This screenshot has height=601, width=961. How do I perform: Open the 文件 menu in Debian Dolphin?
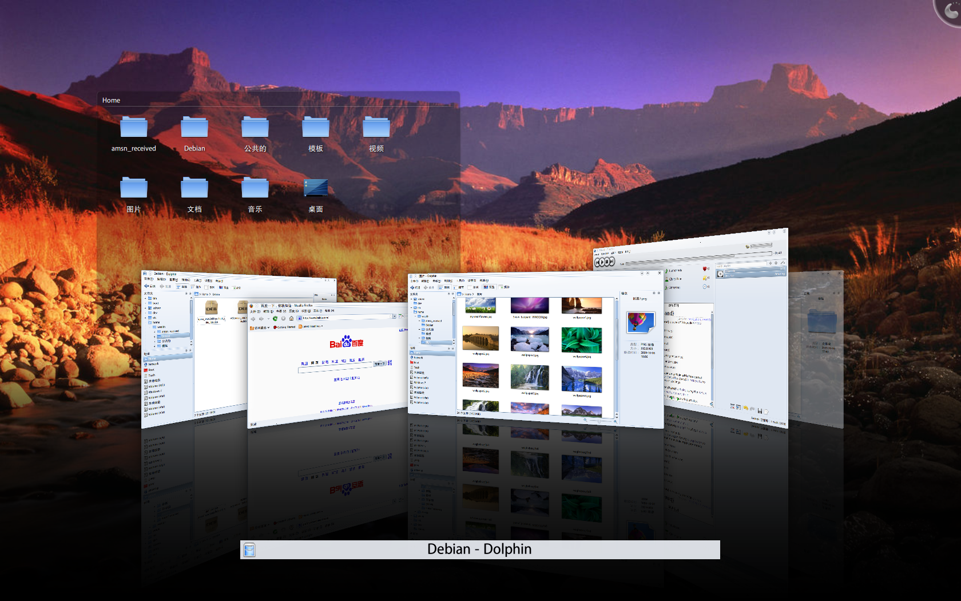(148, 279)
